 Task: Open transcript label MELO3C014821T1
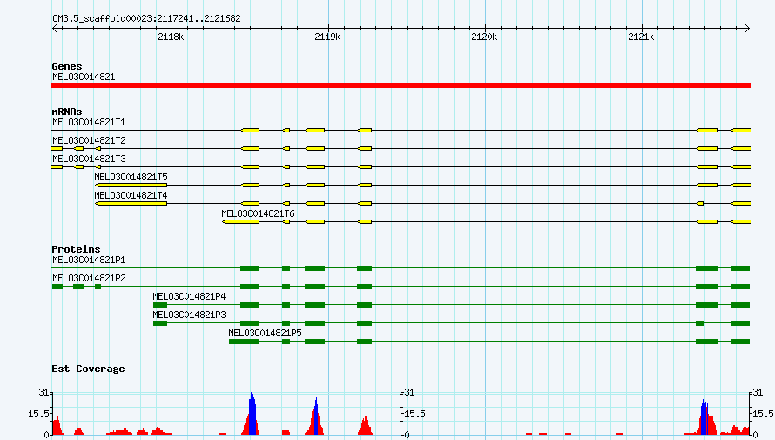coord(89,122)
